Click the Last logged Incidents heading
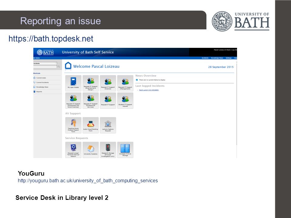 (x=150, y=86)
